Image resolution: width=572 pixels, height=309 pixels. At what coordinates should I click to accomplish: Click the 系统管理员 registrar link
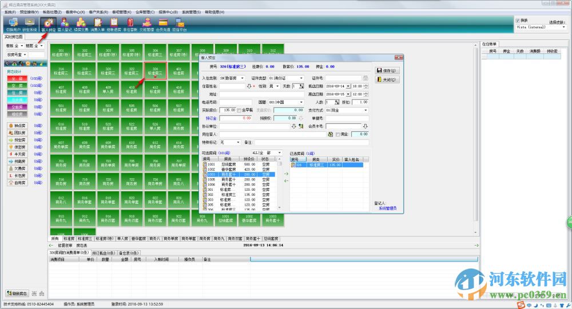387,208
